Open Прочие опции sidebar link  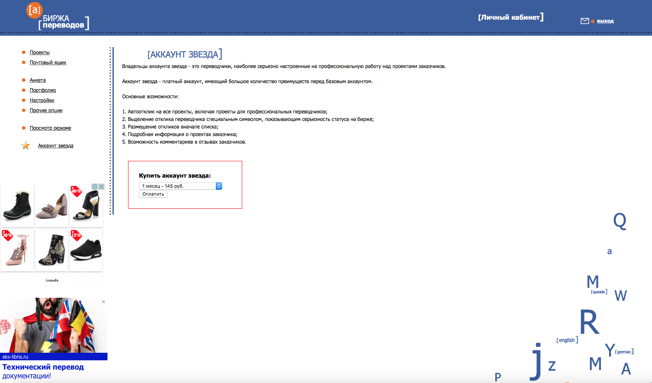46,110
